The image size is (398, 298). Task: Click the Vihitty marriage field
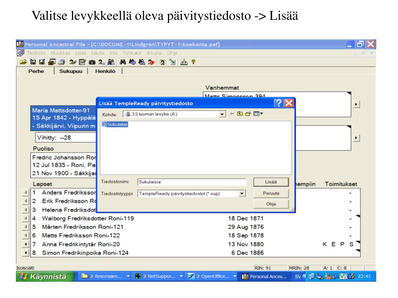[66, 138]
